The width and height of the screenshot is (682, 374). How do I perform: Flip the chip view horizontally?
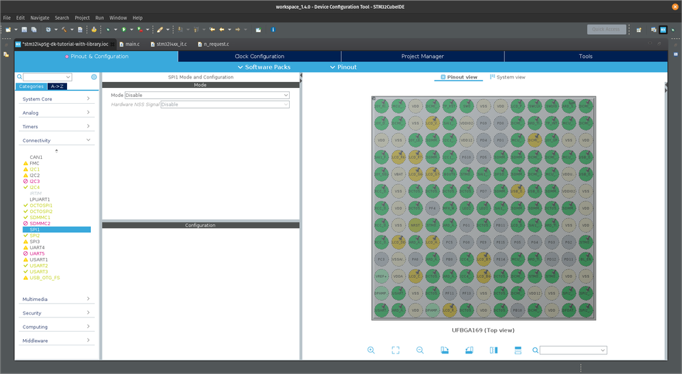point(493,350)
